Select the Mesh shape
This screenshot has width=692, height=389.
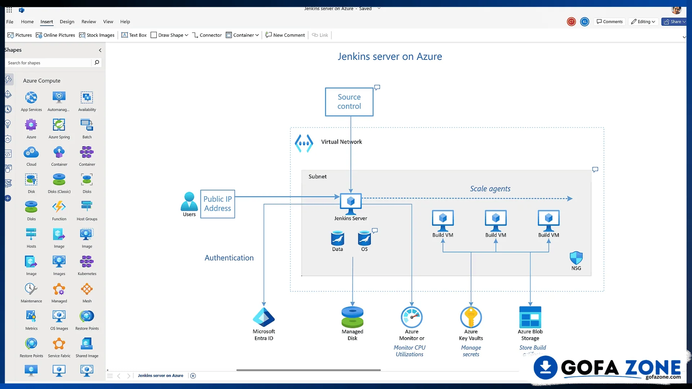[x=87, y=292]
